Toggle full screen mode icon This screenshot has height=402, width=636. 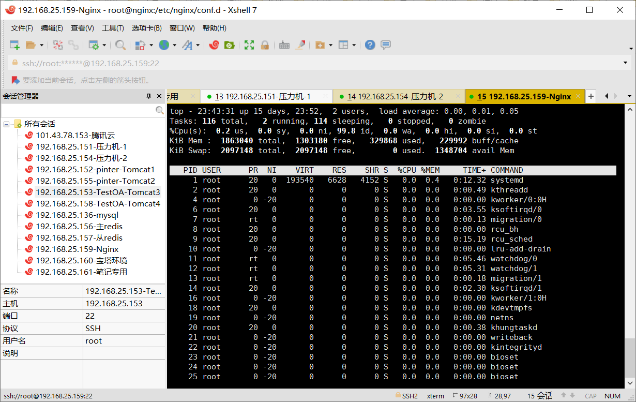[x=249, y=45]
